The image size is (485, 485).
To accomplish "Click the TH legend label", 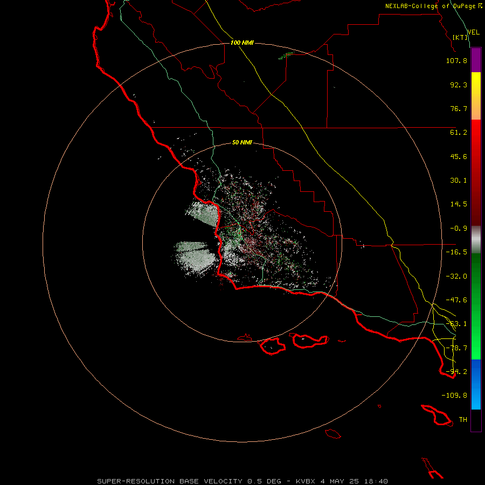I will click(463, 420).
